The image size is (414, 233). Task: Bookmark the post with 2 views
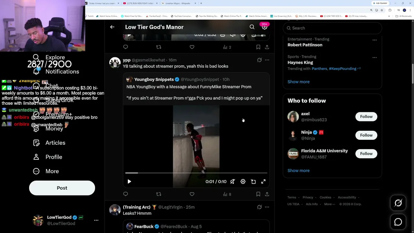(x=258, y=47)
